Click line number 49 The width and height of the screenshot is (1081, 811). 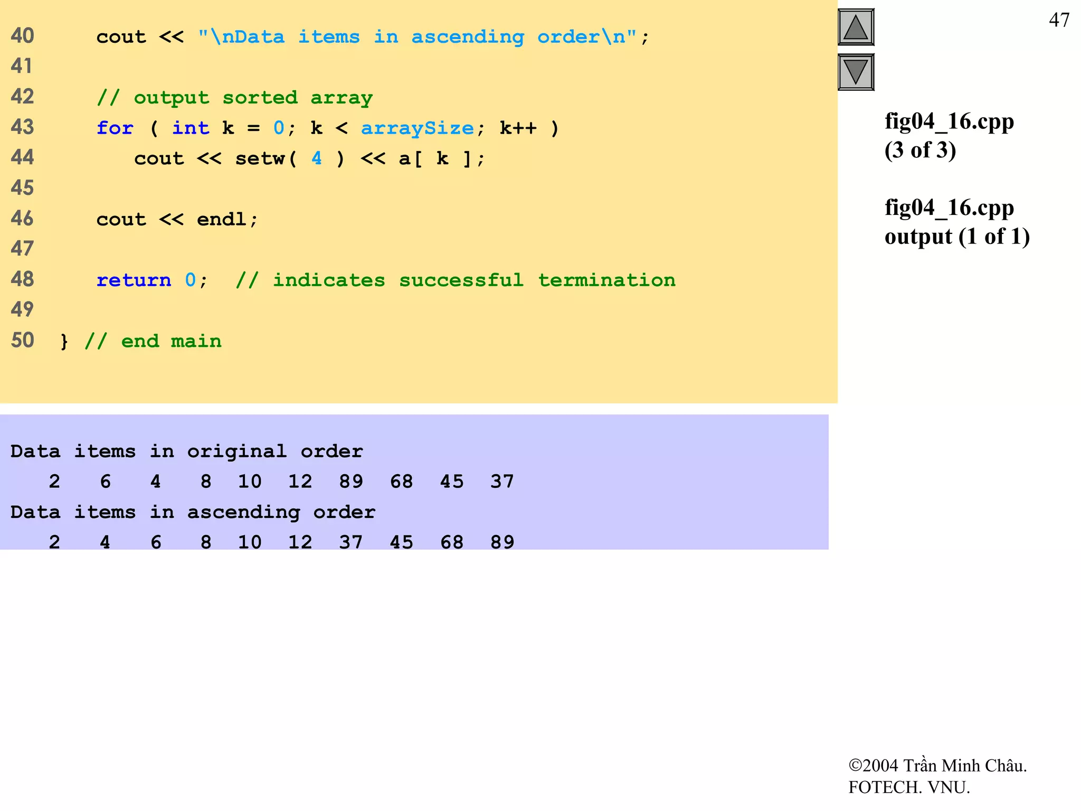[22, 309]
